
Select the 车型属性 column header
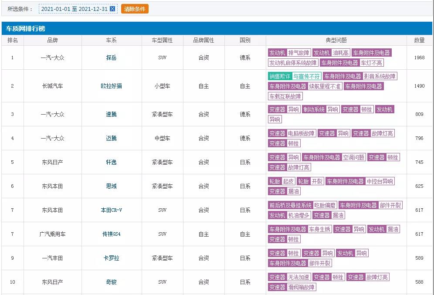coord(163,40)
